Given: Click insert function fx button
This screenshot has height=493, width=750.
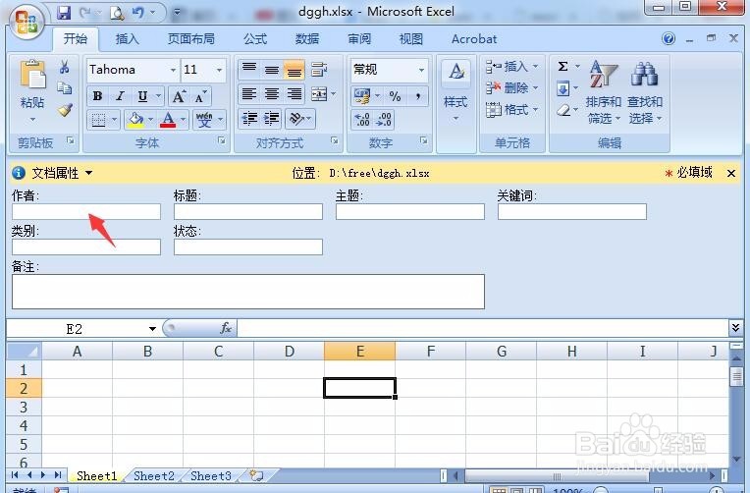Looking at the screenshot, I should (x=226, y=328).
